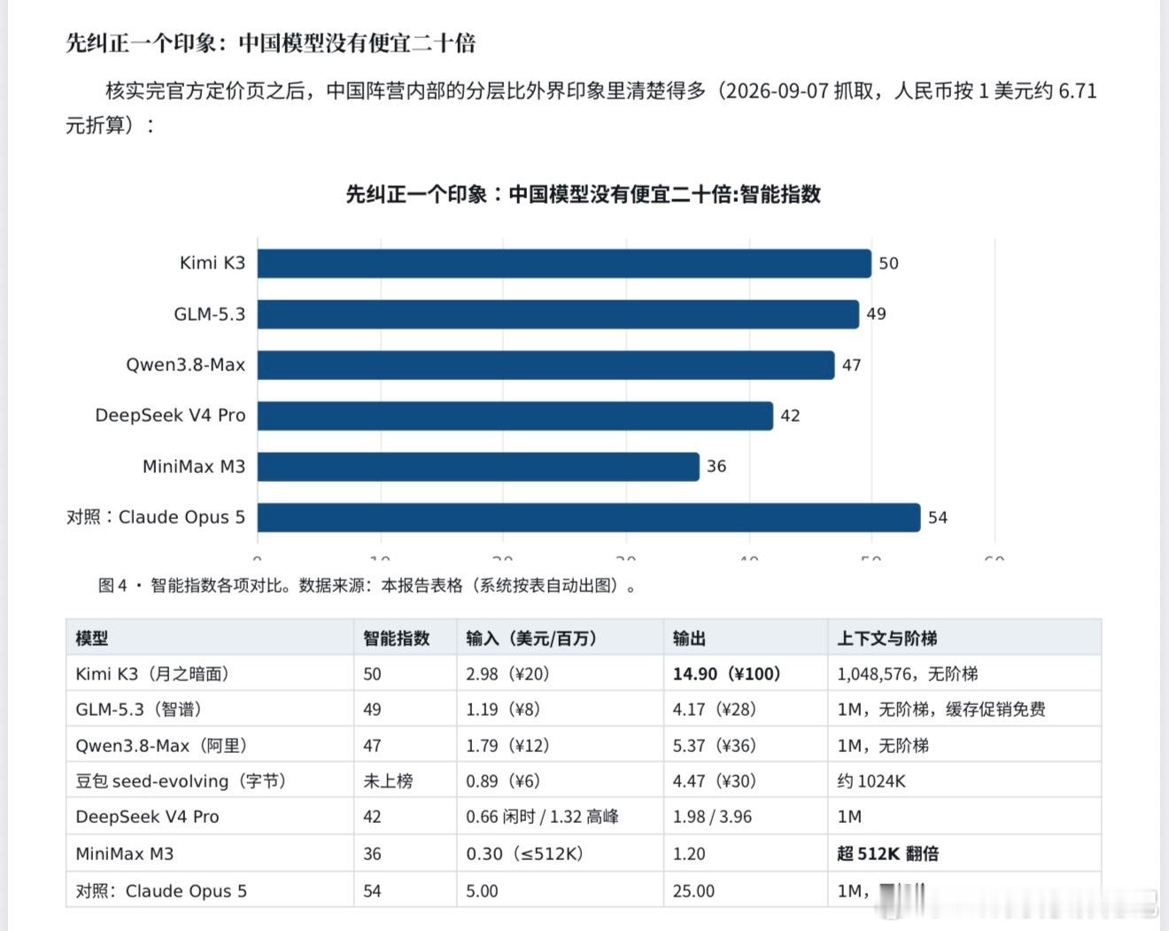1169x931 pixels.
Task: Click chart value label 54
Action: tap(938, 517)
